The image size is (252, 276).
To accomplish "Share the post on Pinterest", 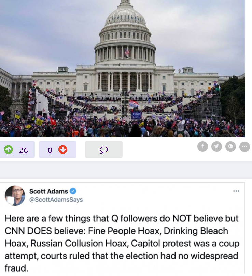I will 230,146.
